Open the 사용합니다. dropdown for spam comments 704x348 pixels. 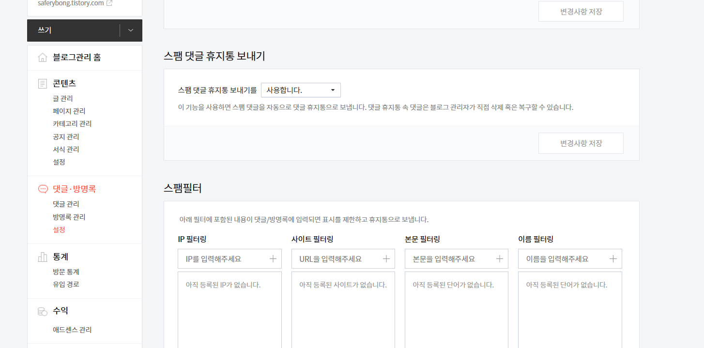click(301, 90)
